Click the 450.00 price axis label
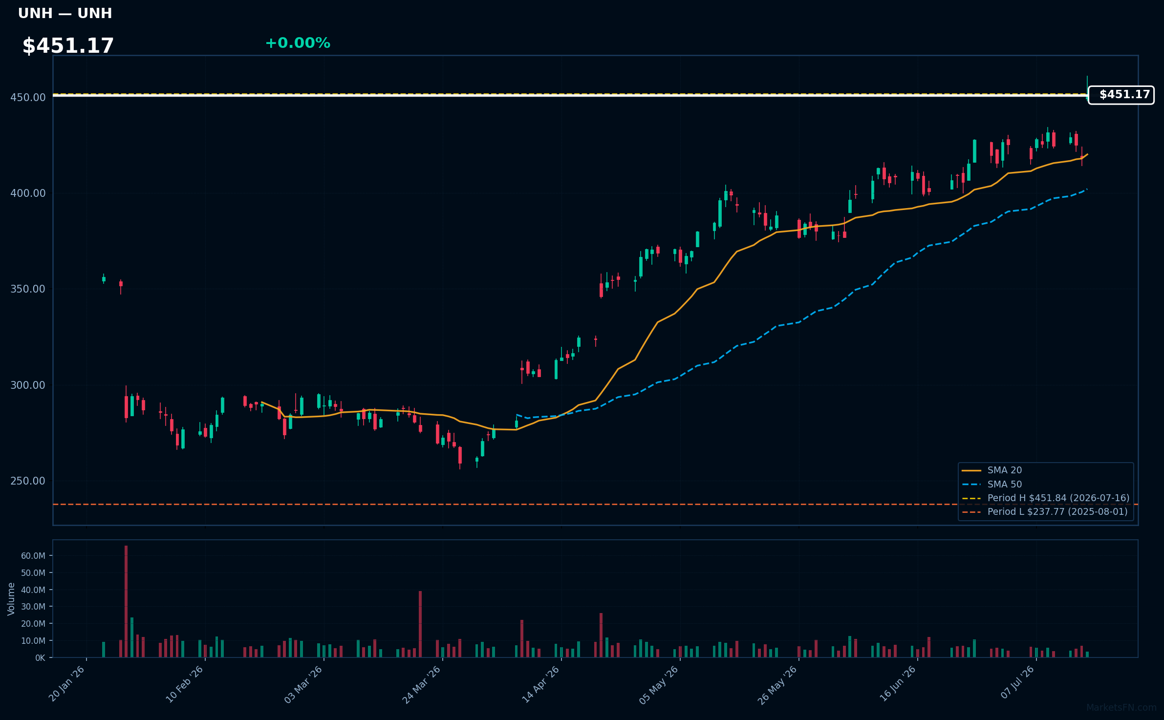Image resolution: width=1164 pixels, height=720 pixels. tap(28, 97)
